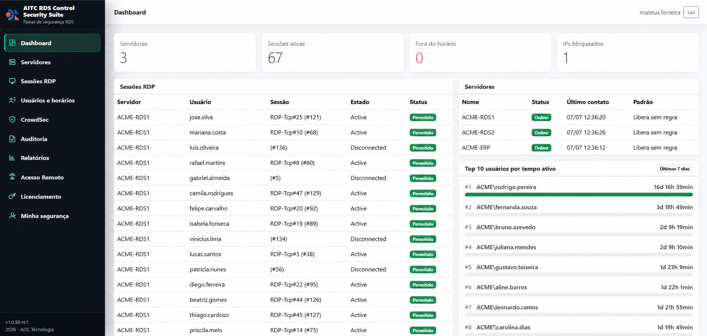Click the Fora do horário card
707x336 pixels.
pyautogui.click(x=480, y=52)
